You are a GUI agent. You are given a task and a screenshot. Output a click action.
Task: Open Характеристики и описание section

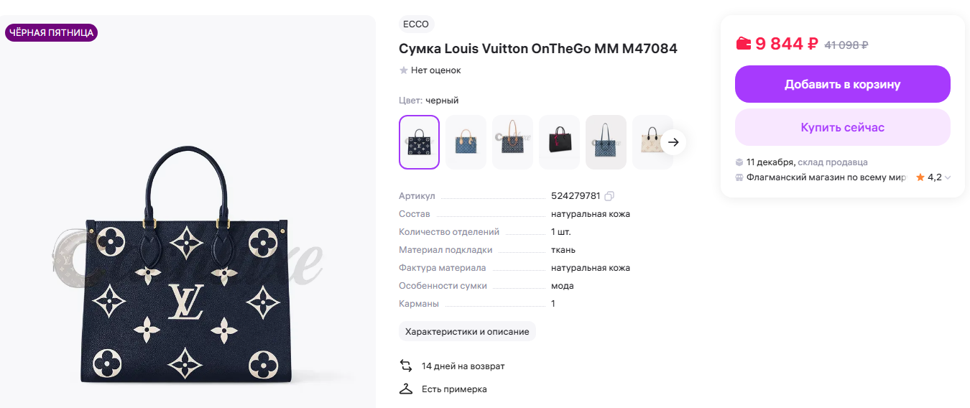(467, 331)
